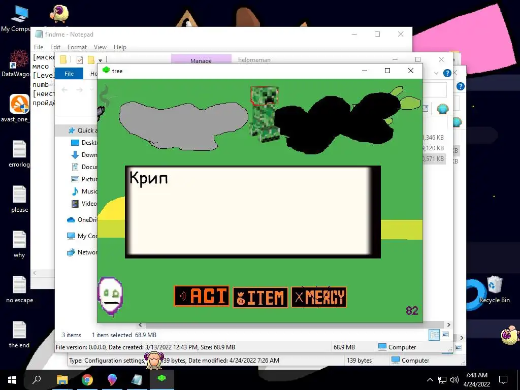Launch Google Chrome from the taskbar
The width and height of the screenshot is (520, 390).
pos(87,380)
